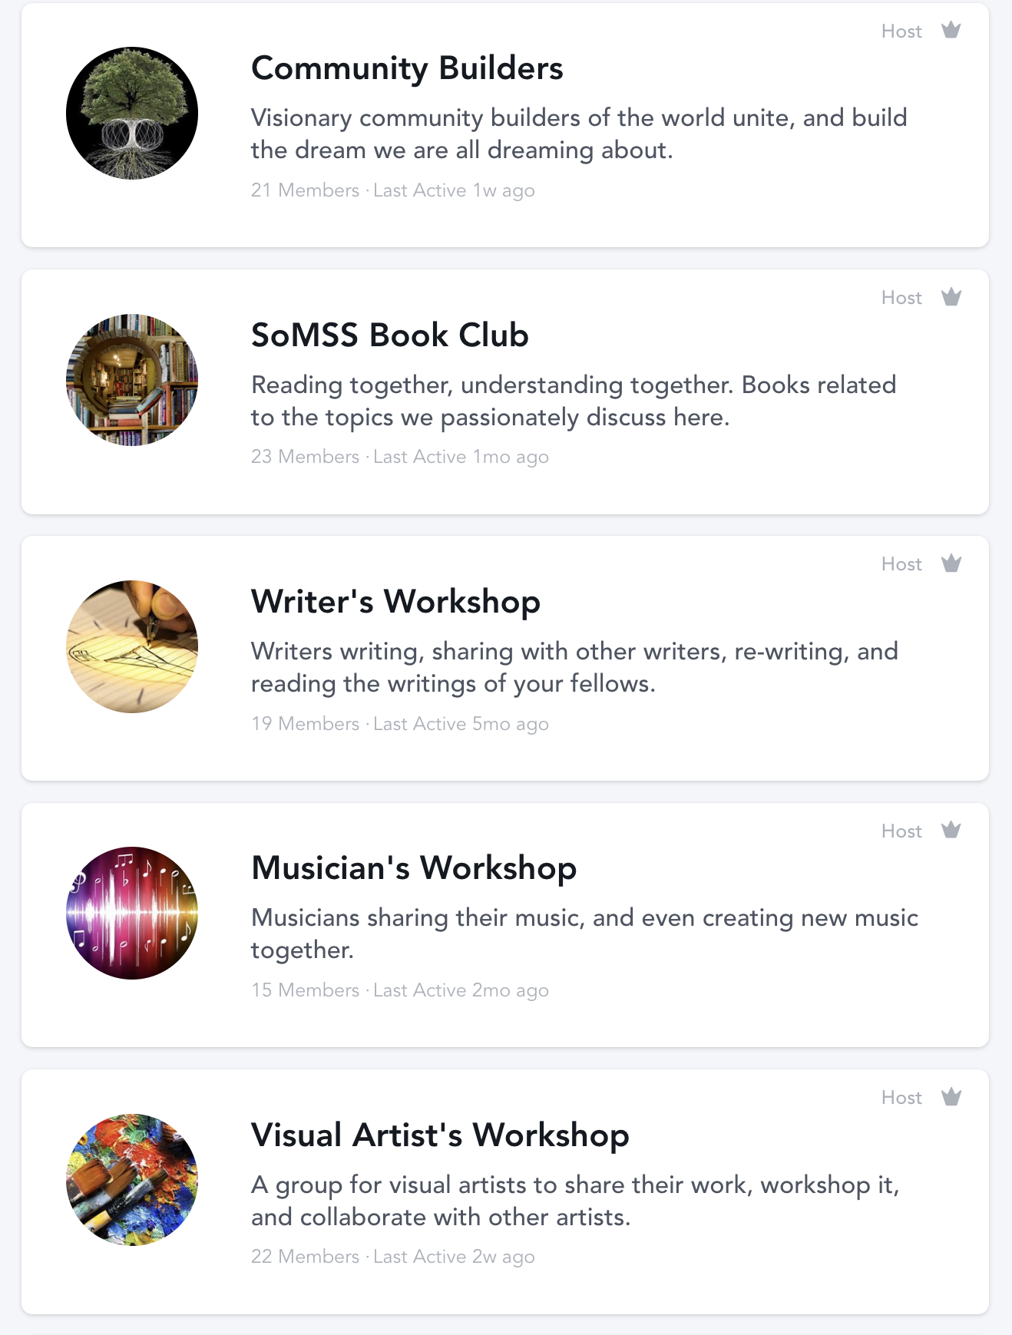Click the Writer's Workshop host crown icon
This screenshot has height=1335, width=1012.
point(951,563)
